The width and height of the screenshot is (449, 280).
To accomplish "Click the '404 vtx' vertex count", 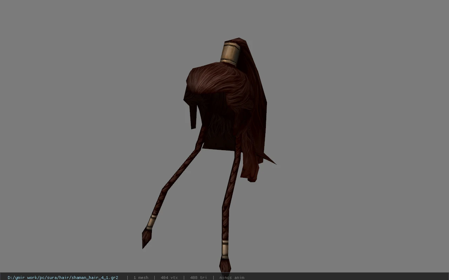I will click(x=169, y=278).
